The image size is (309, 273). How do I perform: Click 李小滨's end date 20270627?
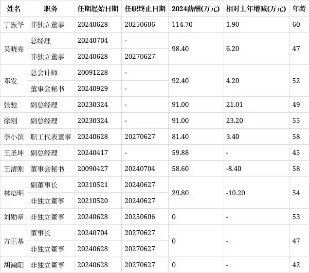[x=140, y=136]
